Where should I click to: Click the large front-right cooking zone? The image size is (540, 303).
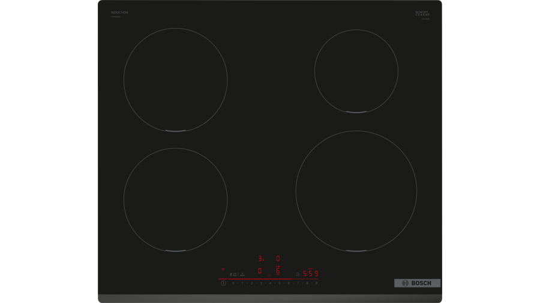point(356,191)
